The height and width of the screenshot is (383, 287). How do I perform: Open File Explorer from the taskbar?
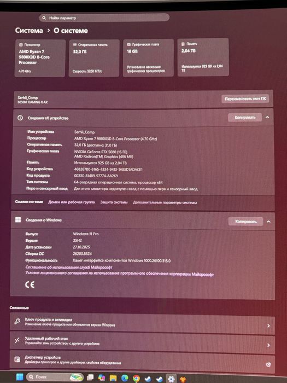click(x=113, y=378)
